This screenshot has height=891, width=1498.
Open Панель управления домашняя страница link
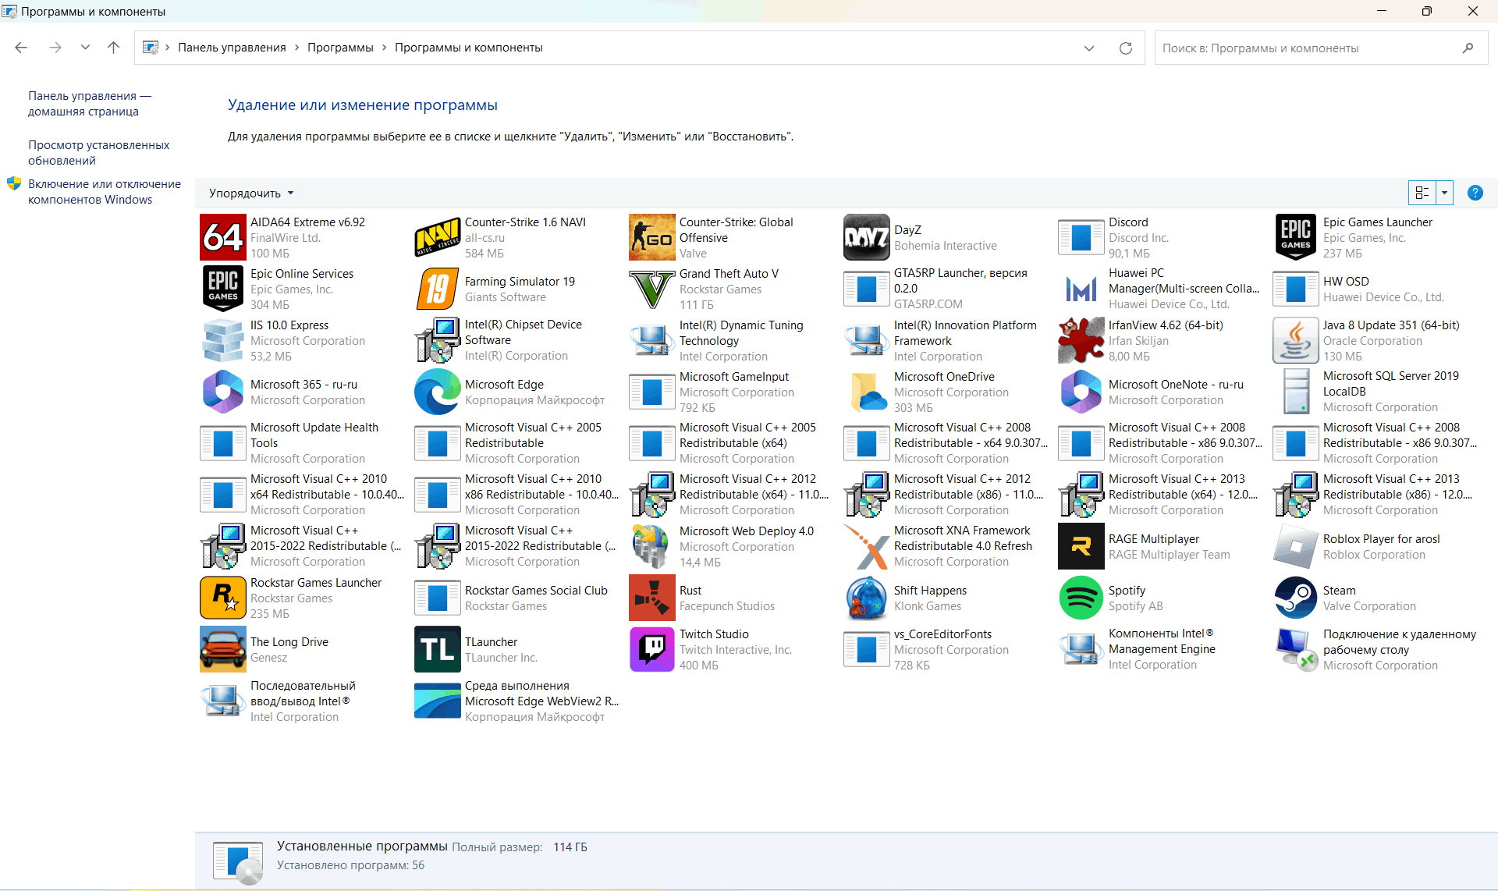click(90, 104)
